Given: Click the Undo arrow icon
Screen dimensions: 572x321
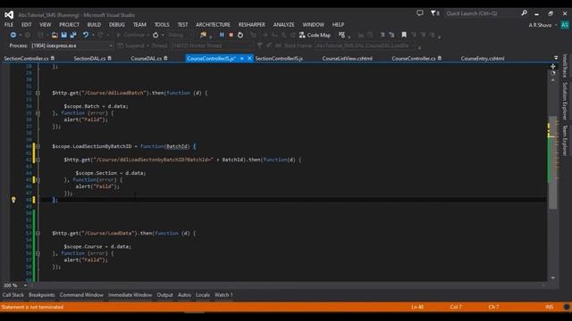Looking at the screenshot, I should click(86, 35).
